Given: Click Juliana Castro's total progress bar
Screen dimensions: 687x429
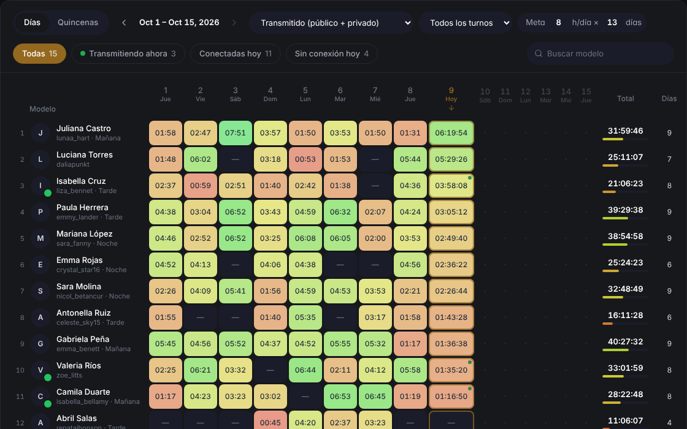Looking at the screenshot, I should point(625,139).
